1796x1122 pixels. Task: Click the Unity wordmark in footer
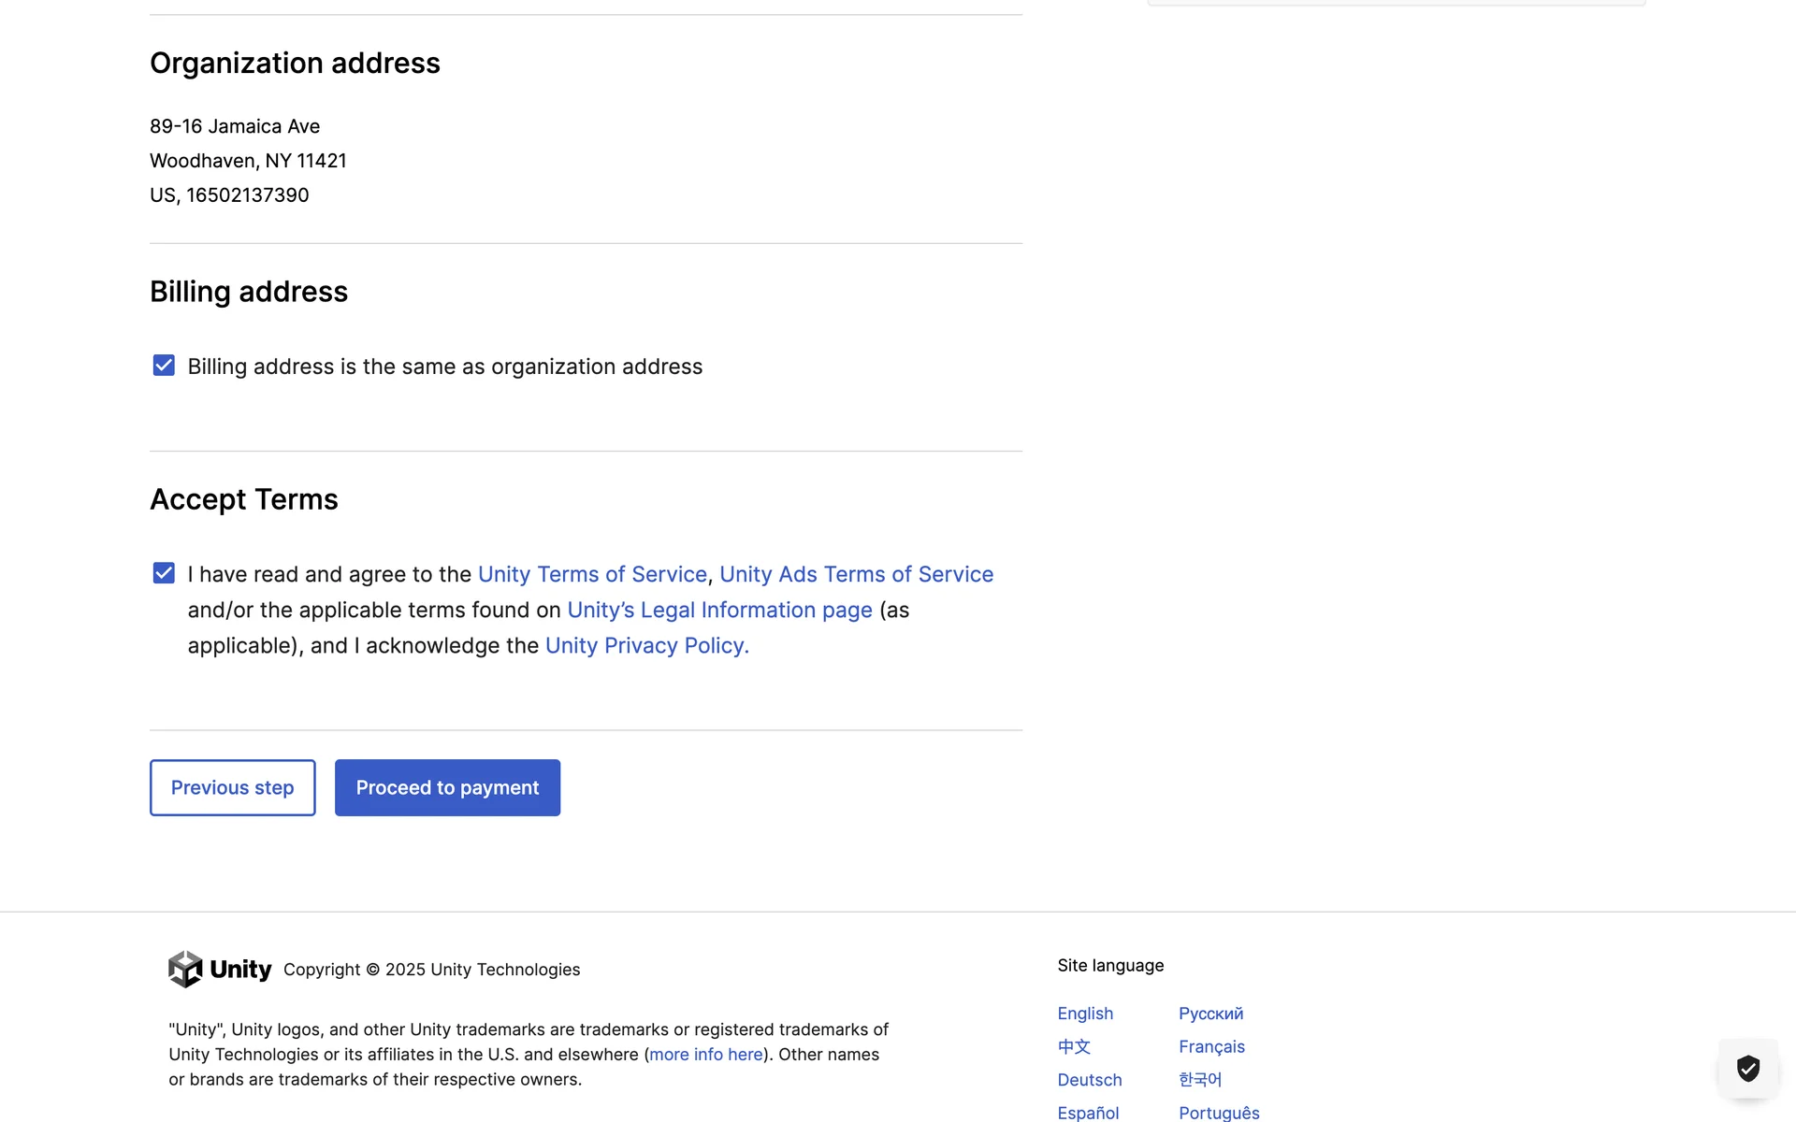(240, 970)
